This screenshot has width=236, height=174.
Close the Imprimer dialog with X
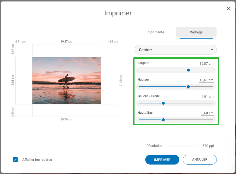coord(228,8)
